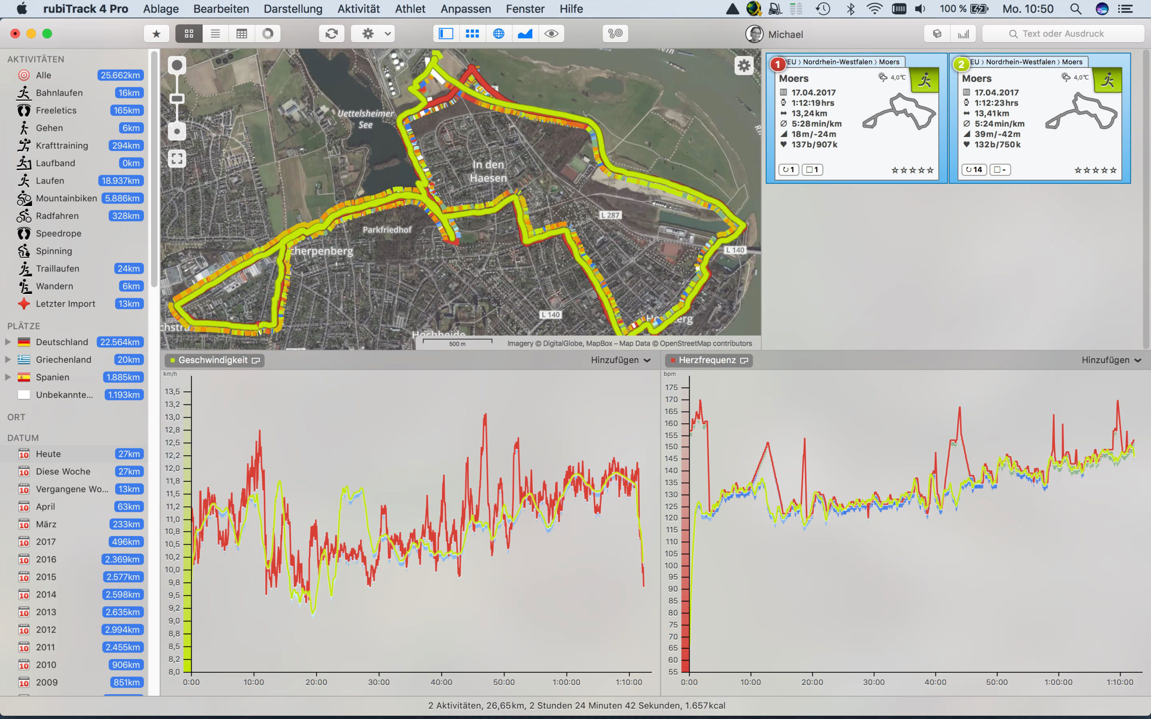Open Spotlight search in menu bar
1151x719 pixels.
coord(1075,9)
